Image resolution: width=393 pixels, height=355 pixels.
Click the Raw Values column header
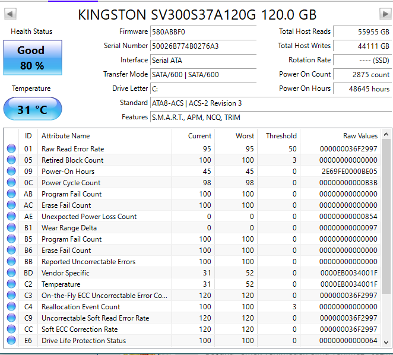pyautogui.click(x=340, y=136)
